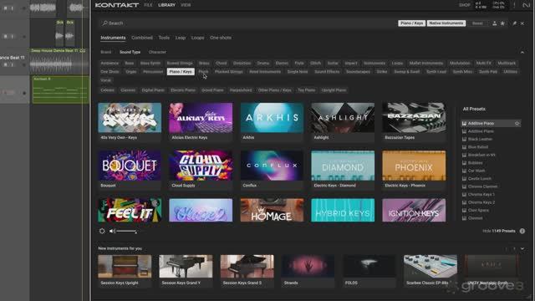Toggle the Plucked Strings tag
Image resolution: width=535 pixels, height=301 pixels.
pos(229,72)
